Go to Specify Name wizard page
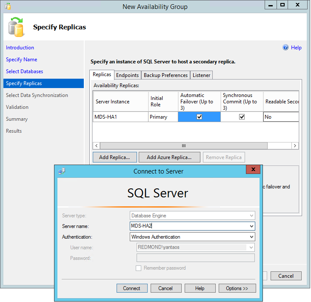The image size is (311, 302). (22, 60)
